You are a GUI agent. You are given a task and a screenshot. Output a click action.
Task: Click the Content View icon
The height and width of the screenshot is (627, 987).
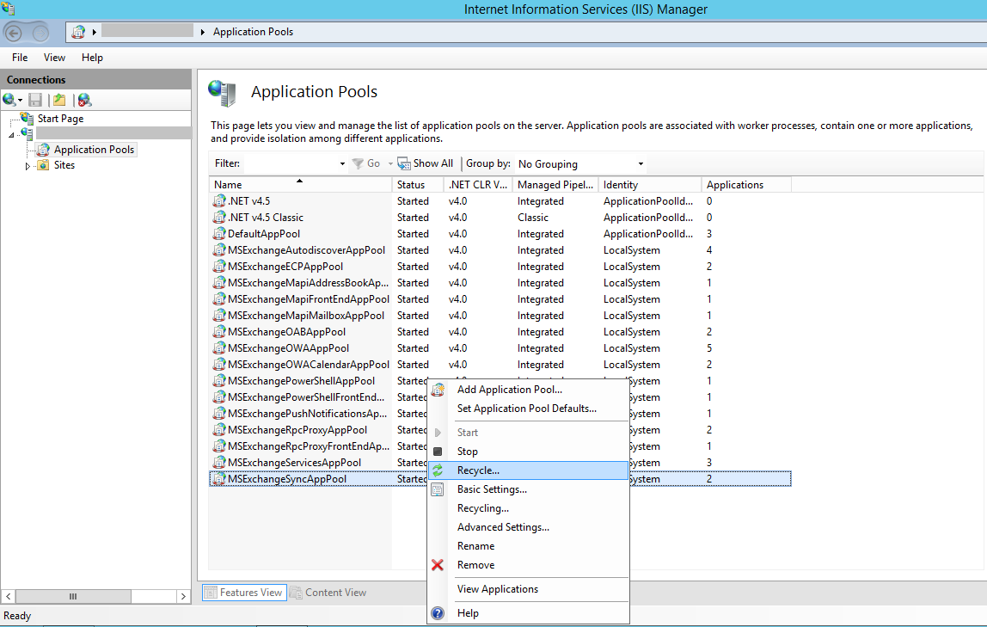pyautogui.click(x=296, y=593)
